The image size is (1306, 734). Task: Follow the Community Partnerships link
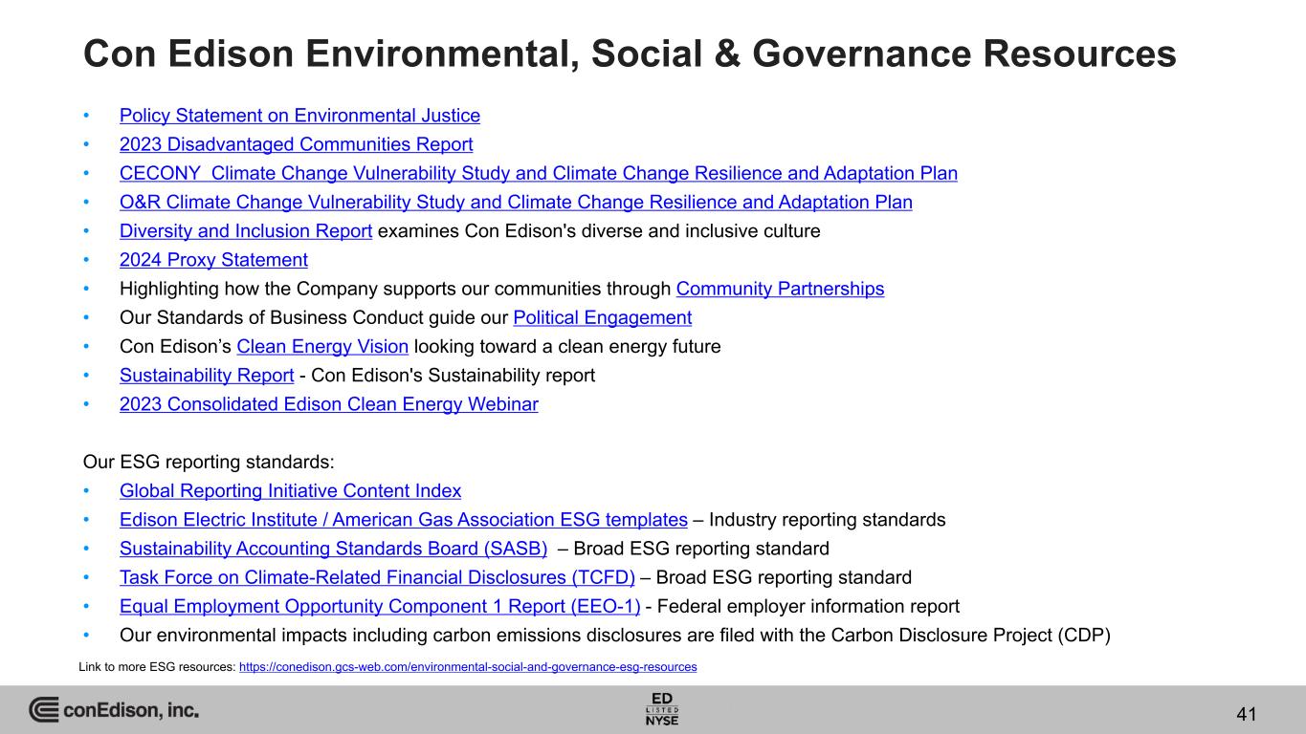point(780,289)
